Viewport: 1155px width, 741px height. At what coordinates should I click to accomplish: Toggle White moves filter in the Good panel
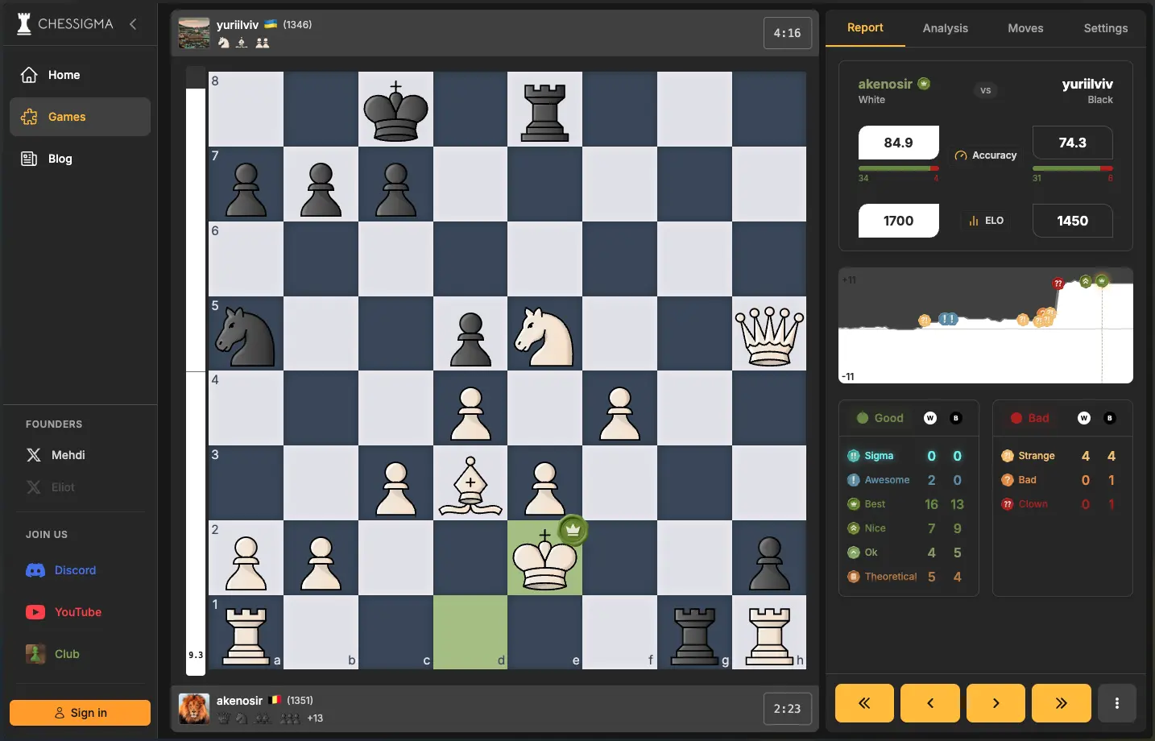(x=930, y=418)
